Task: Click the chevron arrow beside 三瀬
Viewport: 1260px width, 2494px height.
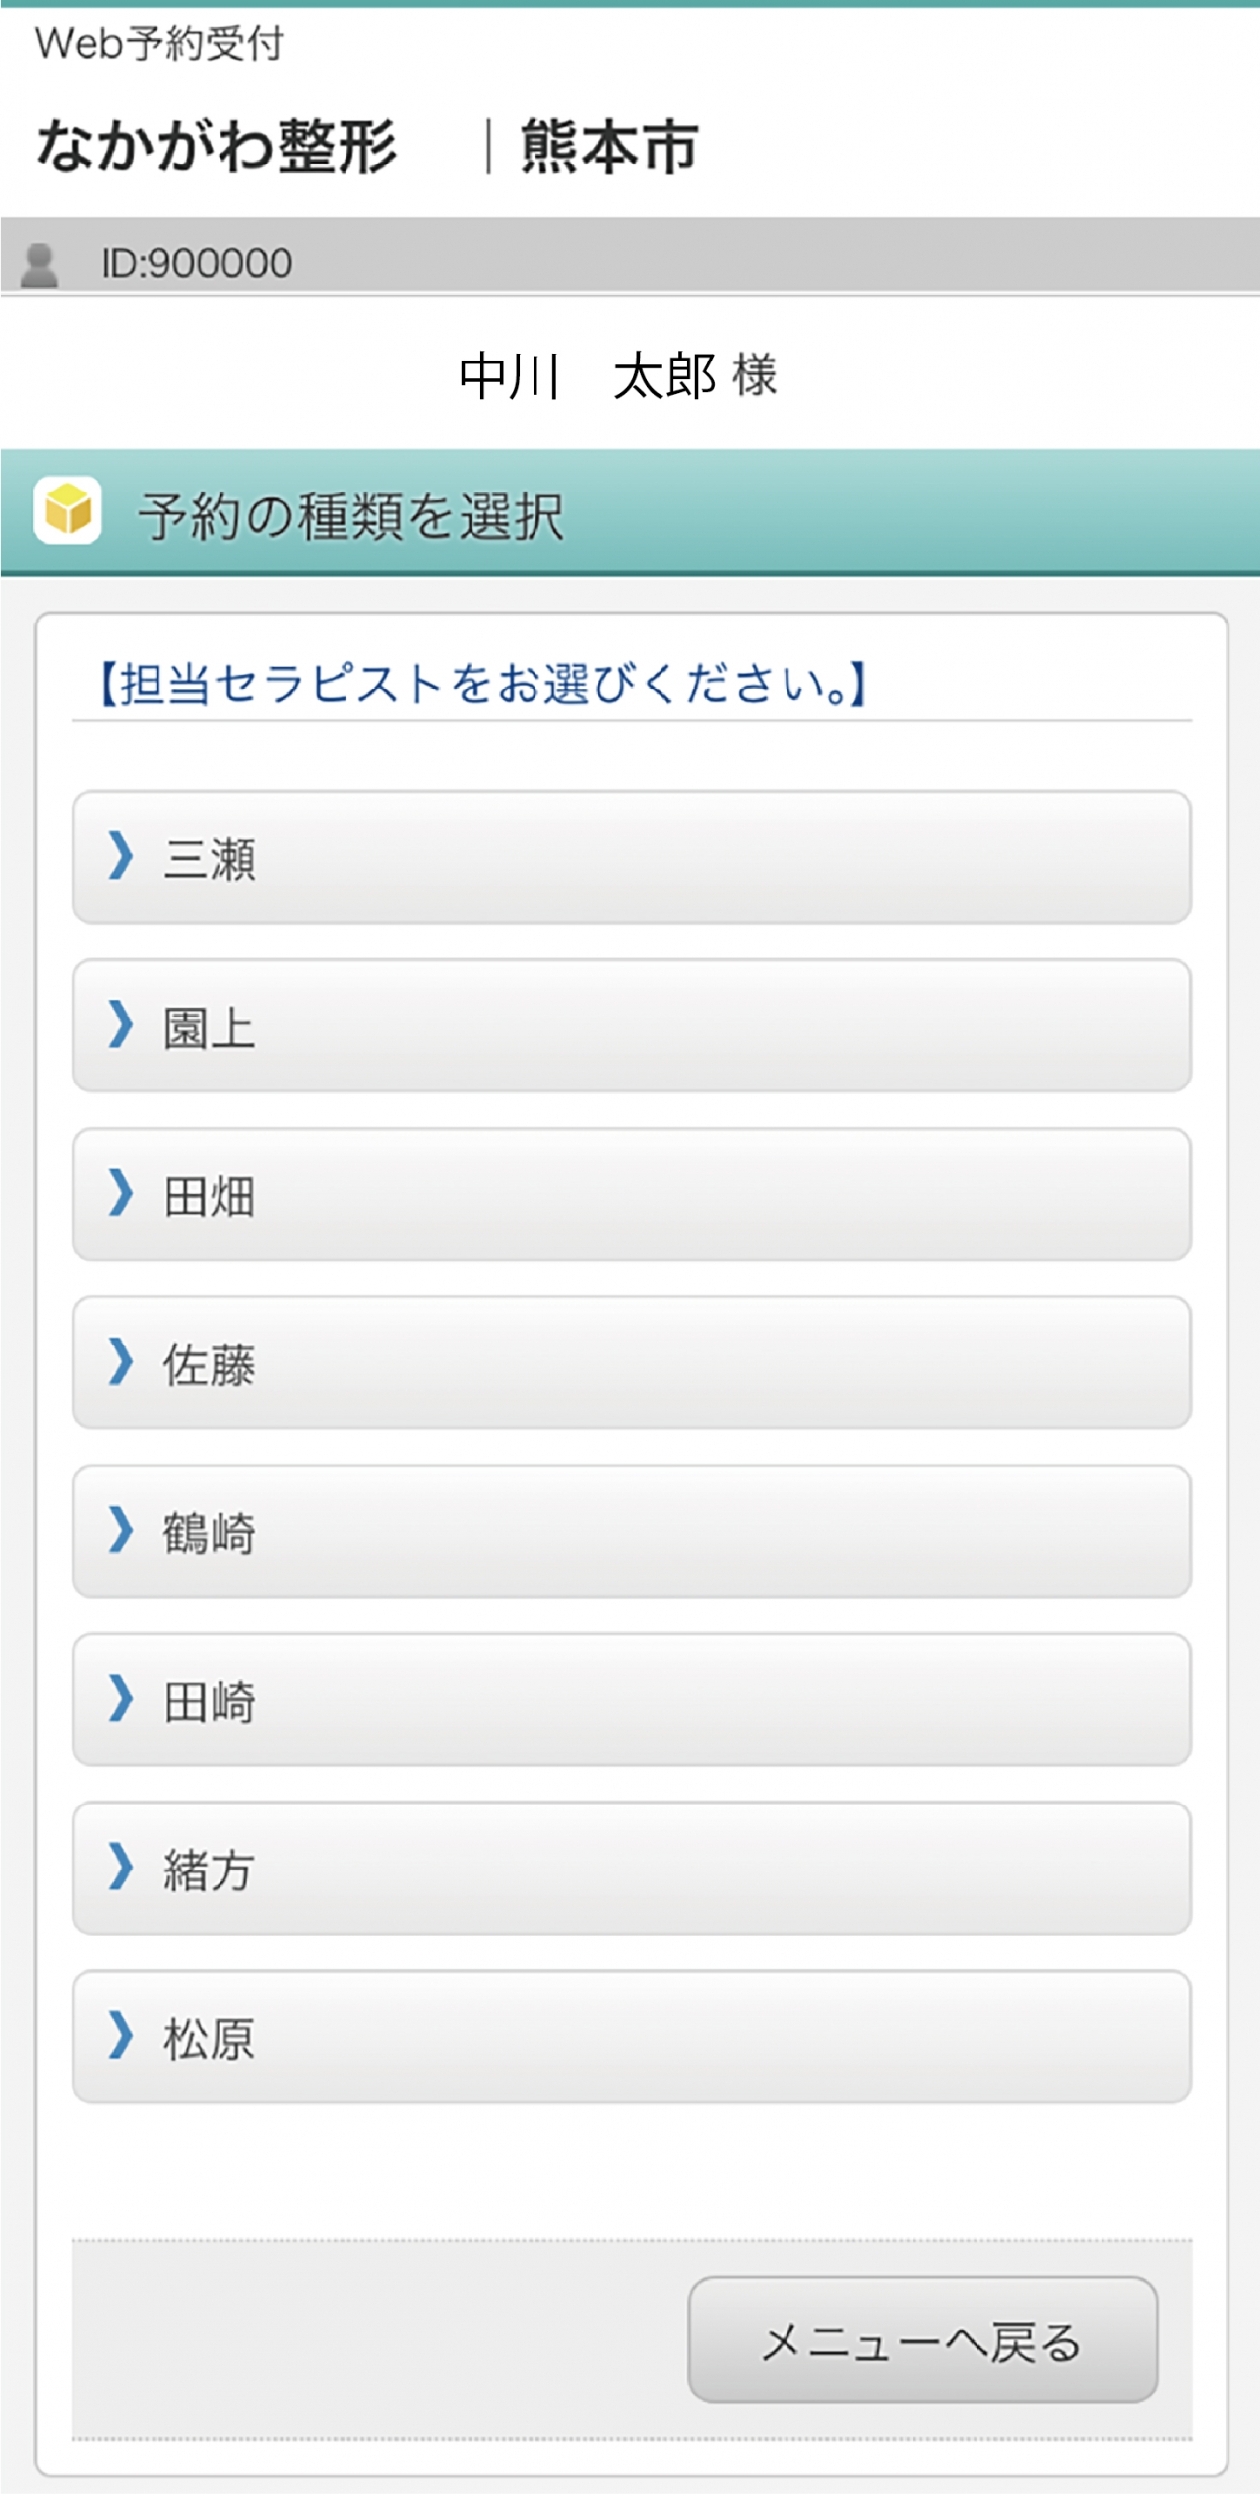Action: tap(120, 855)
